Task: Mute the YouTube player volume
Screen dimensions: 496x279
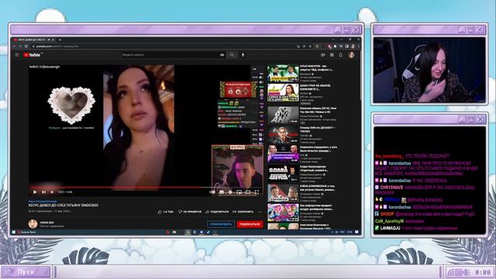Action: point(52,192)
